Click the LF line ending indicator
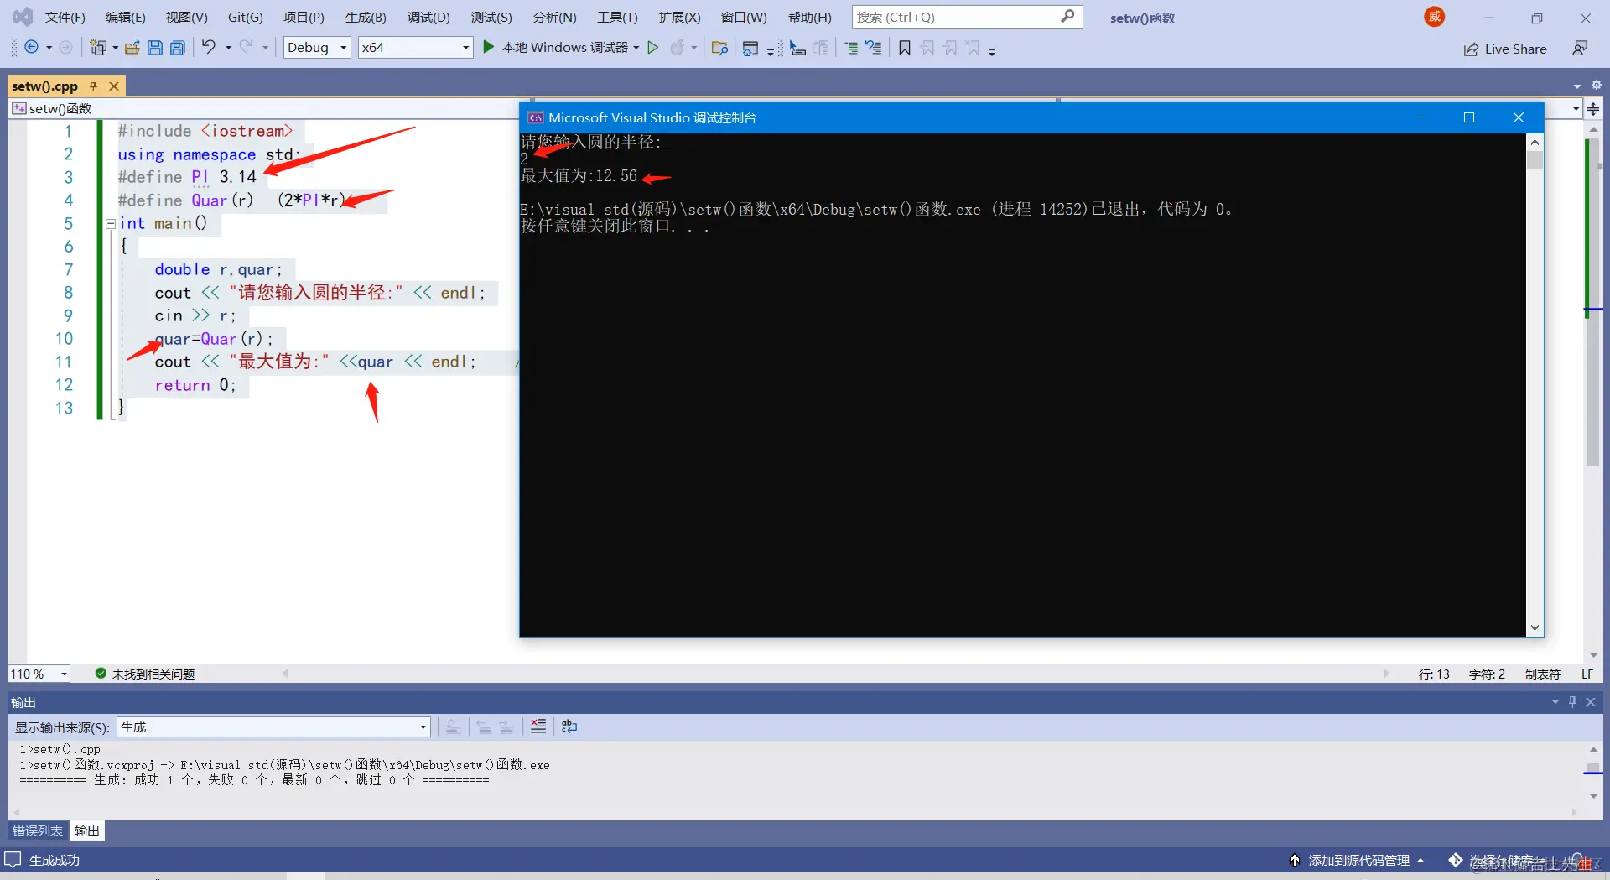Image resolution: width=1610 pixels, height=880 pixels. click(1587, 674)
